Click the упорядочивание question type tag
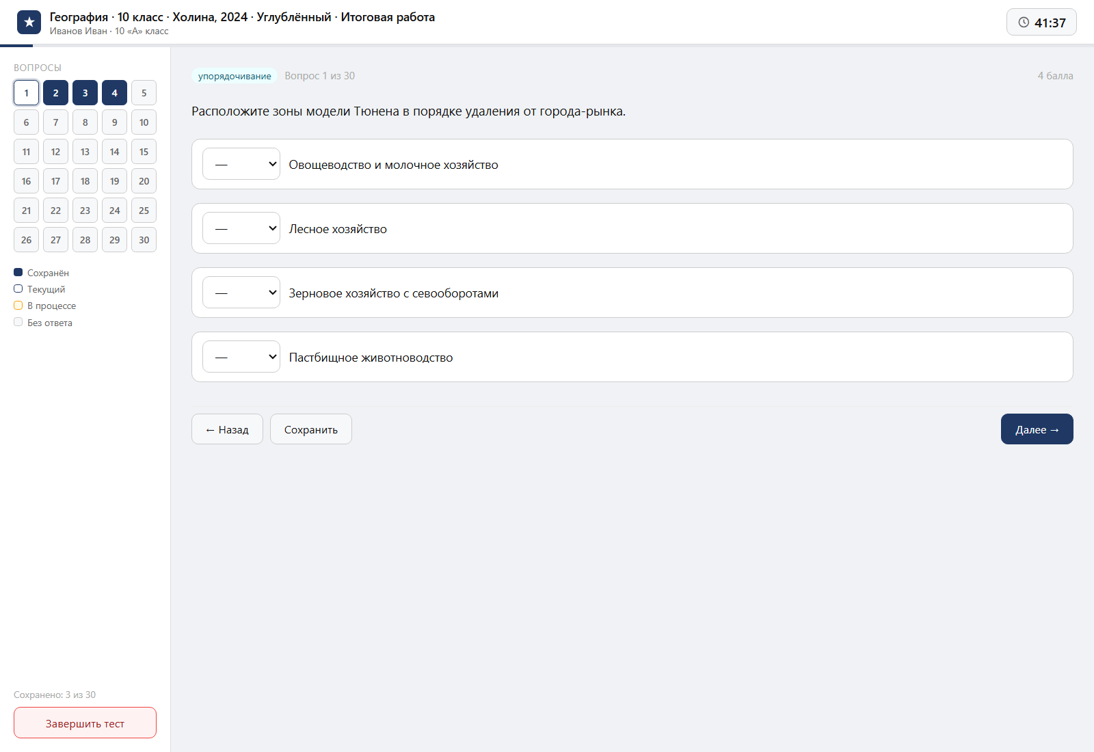This screenshot has height=752, width=1094. [235, 76]
